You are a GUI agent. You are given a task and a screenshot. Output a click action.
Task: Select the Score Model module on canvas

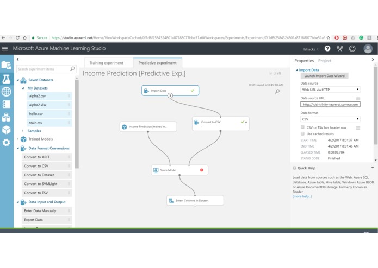click(x=179, y=170)
